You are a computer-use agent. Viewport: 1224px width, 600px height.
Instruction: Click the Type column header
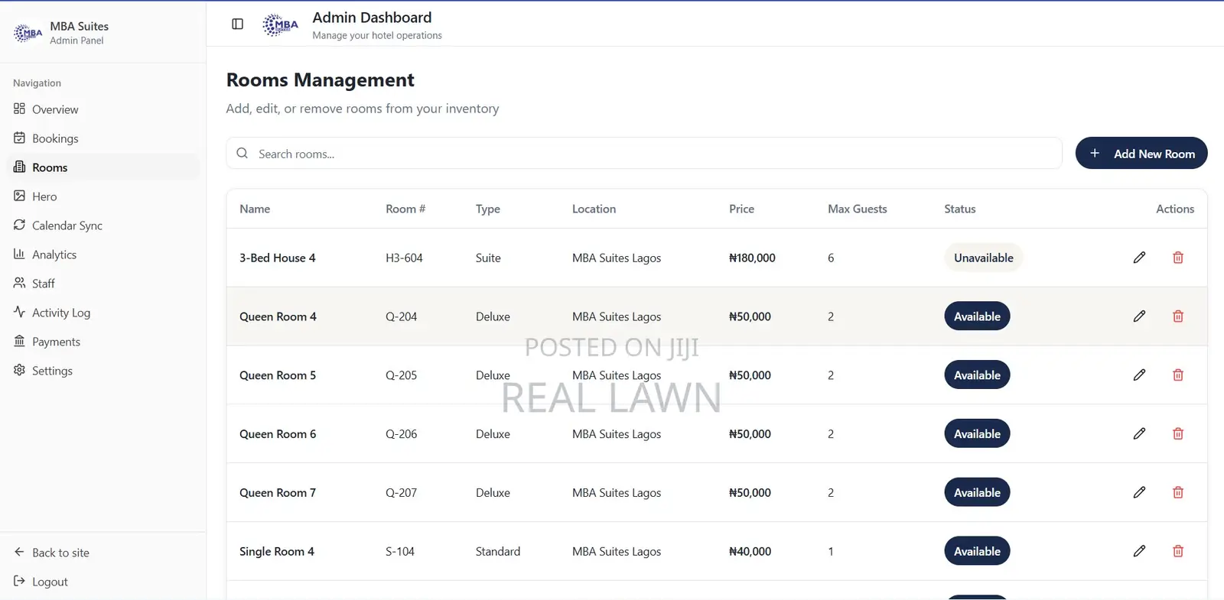point(488,209)
